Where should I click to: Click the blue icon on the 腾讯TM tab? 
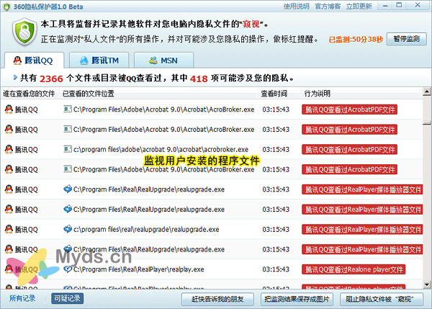tap(84, 61)
